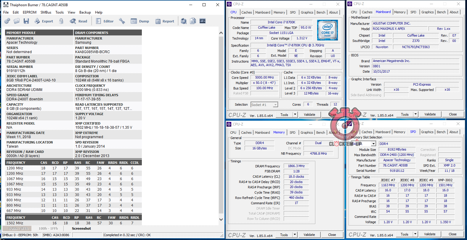The height and width of the screenshot is (240, 467).
Task: Open the Socket #1 selection dropdown
Action: (x=275, y=105)
